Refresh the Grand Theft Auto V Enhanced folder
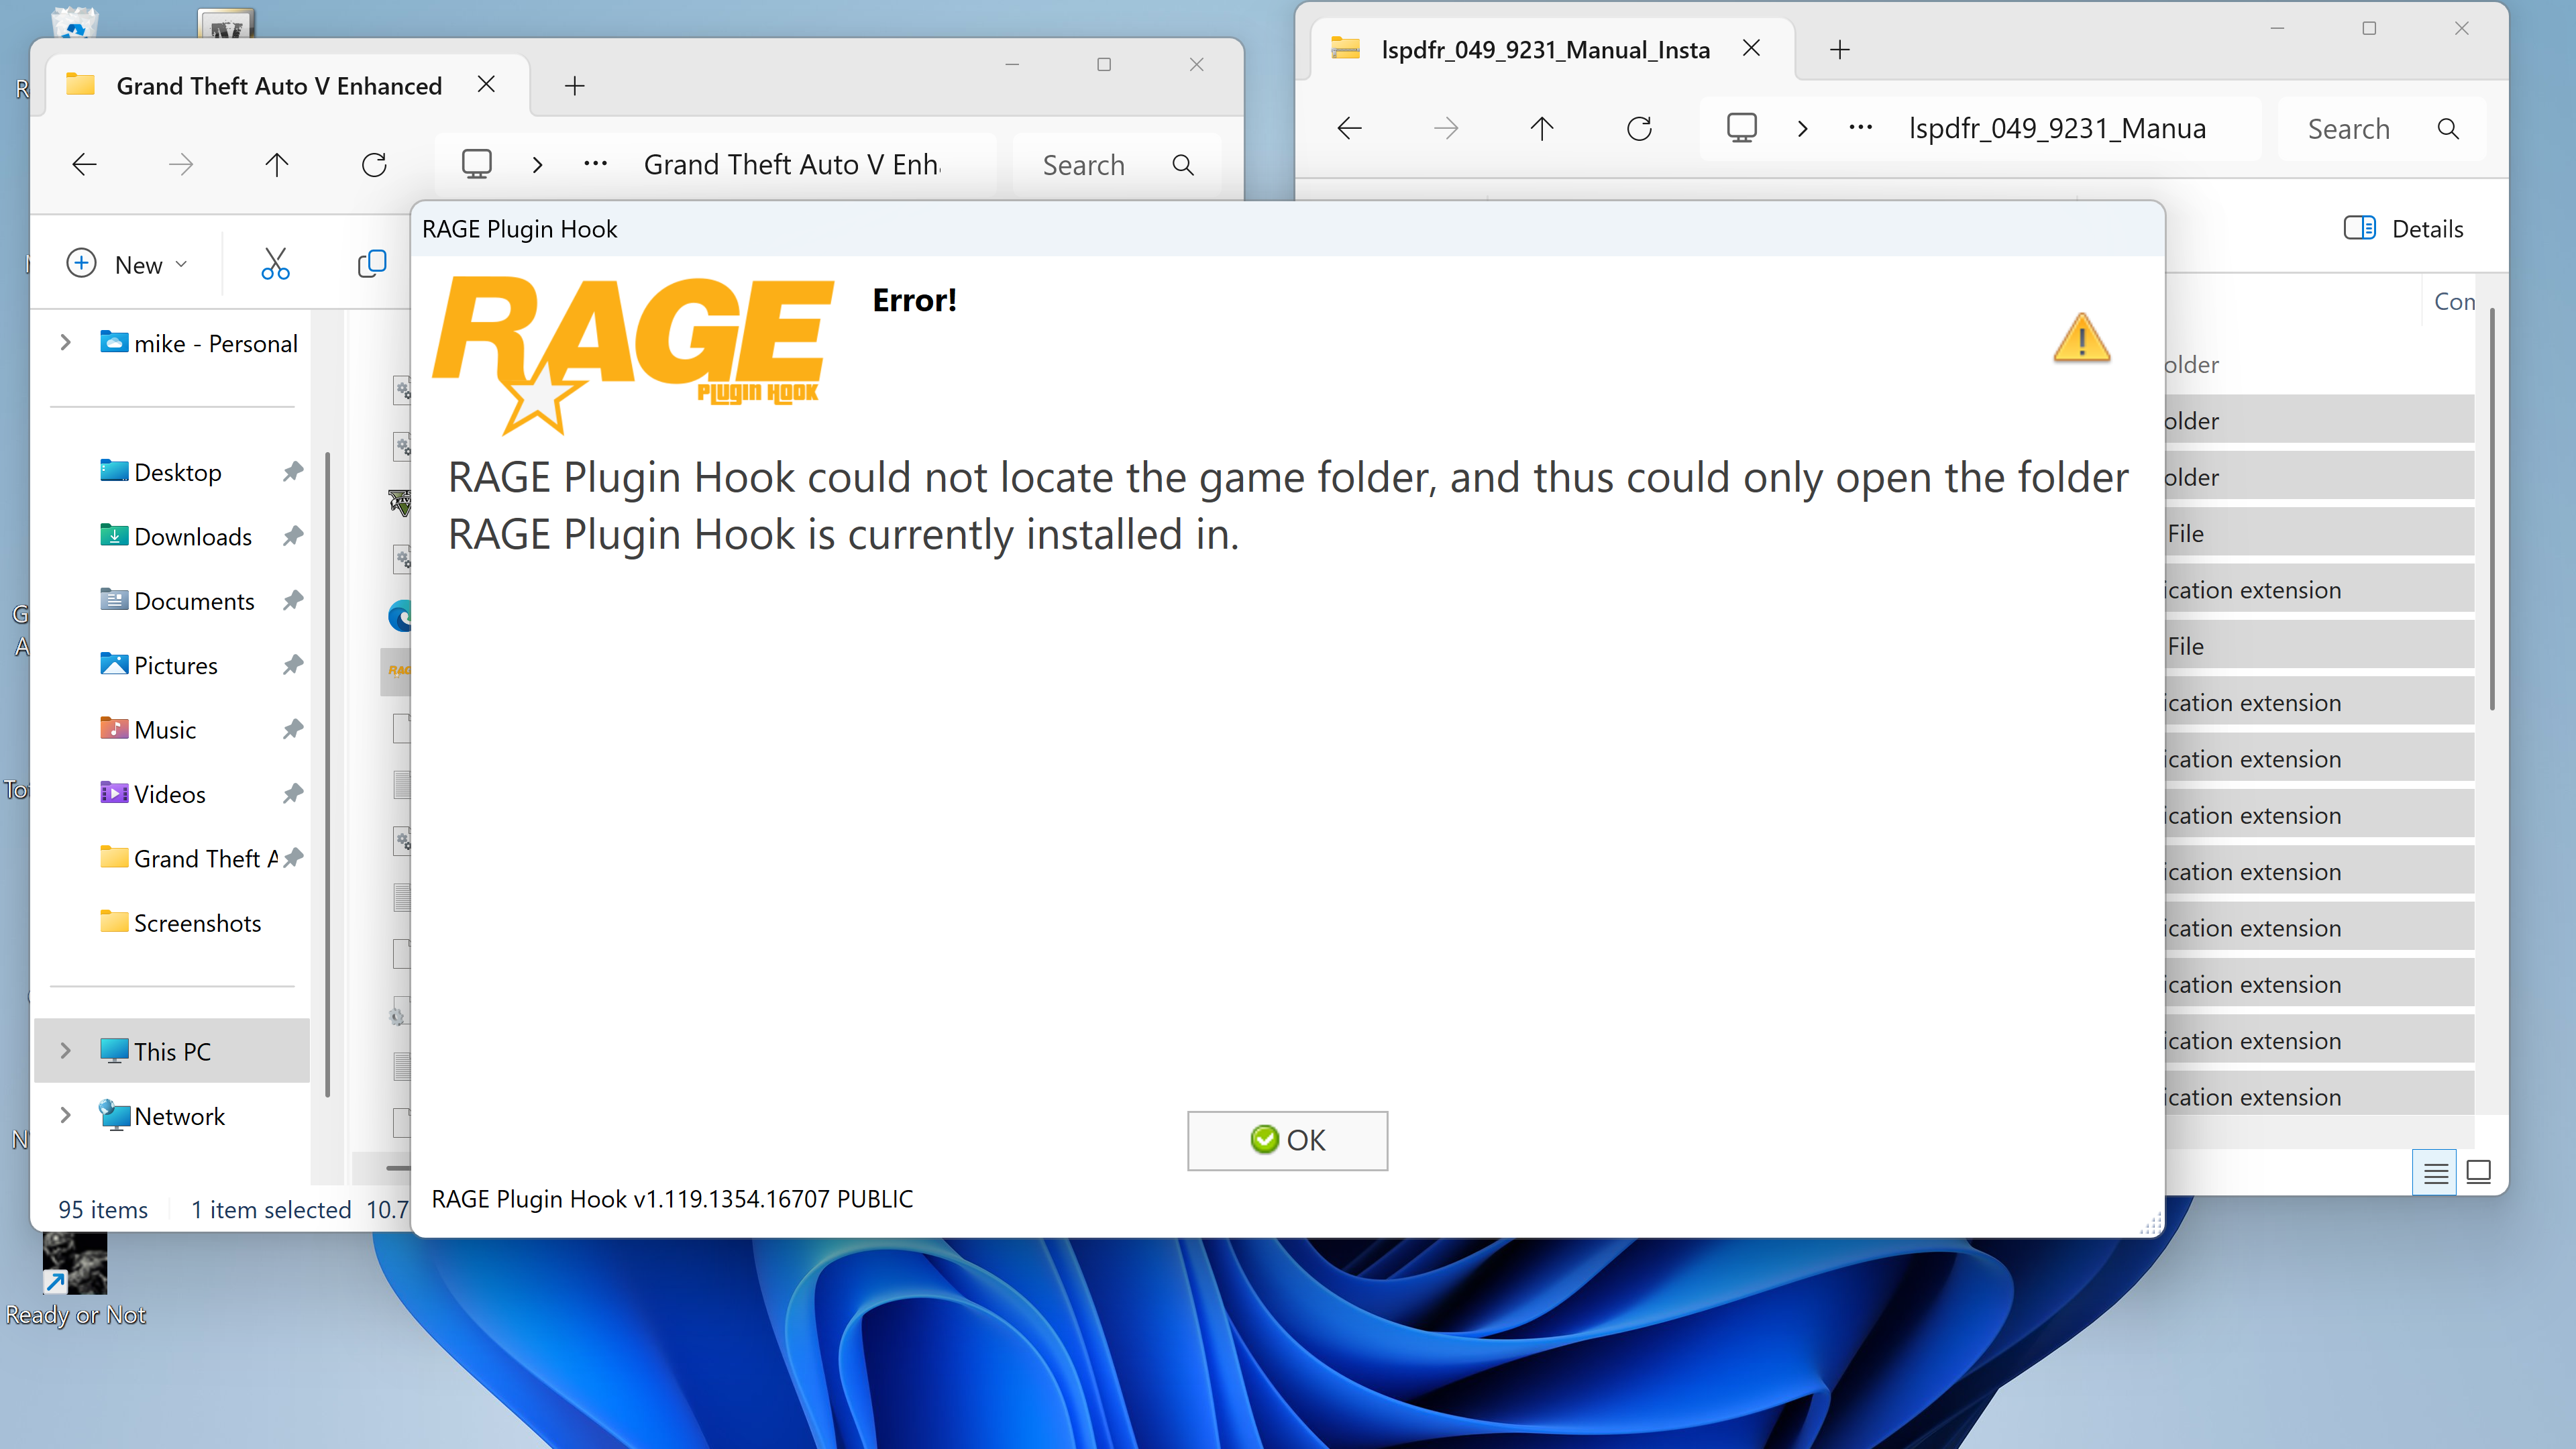Viewport: 2576px width, 1449px height. 374,165
